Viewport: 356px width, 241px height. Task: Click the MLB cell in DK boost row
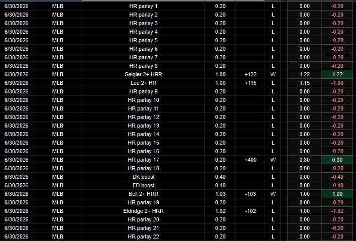pyautogui.click(x=57, y=177)
